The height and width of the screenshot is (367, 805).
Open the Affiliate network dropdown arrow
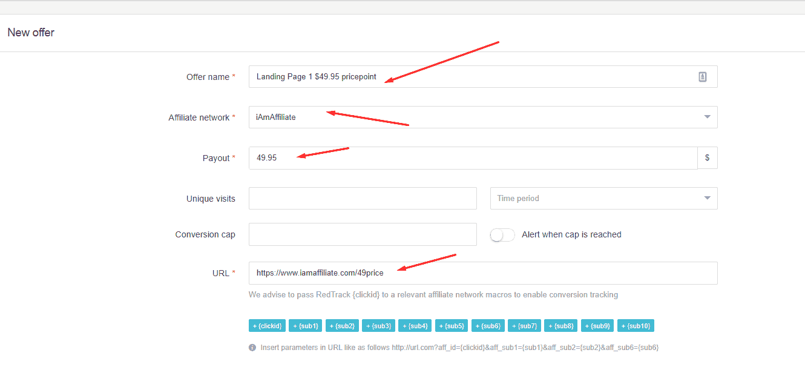pos(707,117)
